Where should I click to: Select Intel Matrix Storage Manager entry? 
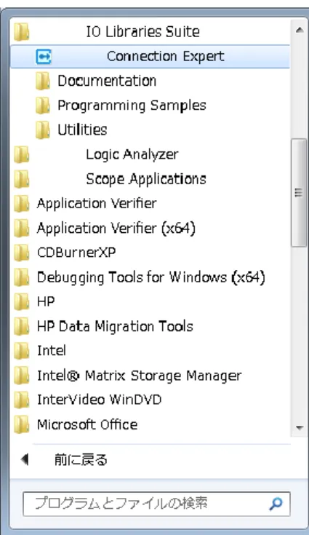click(150, 376)
